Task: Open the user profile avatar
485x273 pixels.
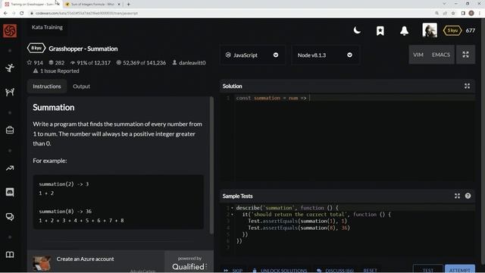Action: [x=430, y=30]
